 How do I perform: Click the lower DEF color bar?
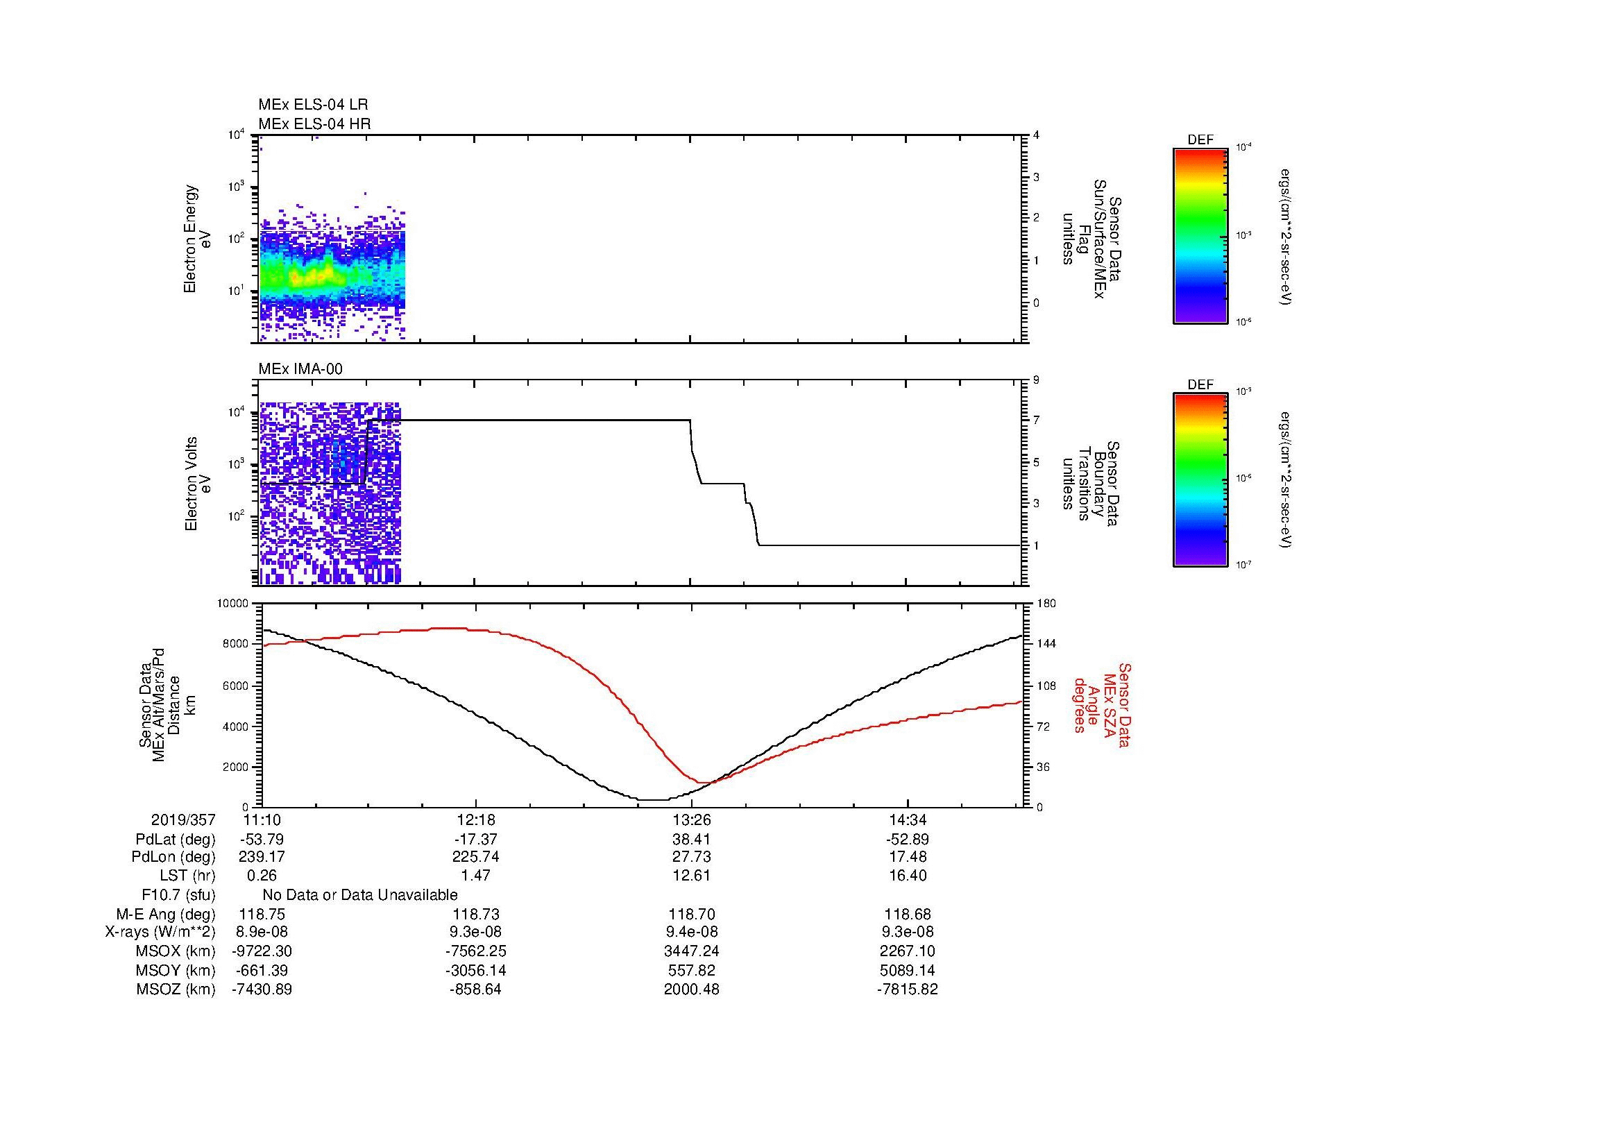pos(1200,481)
